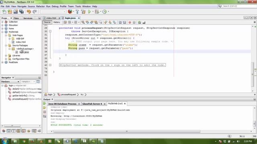
Task: Toggle Show Fields filter in Navigator bottom bar
Action: tap(9, 131)
